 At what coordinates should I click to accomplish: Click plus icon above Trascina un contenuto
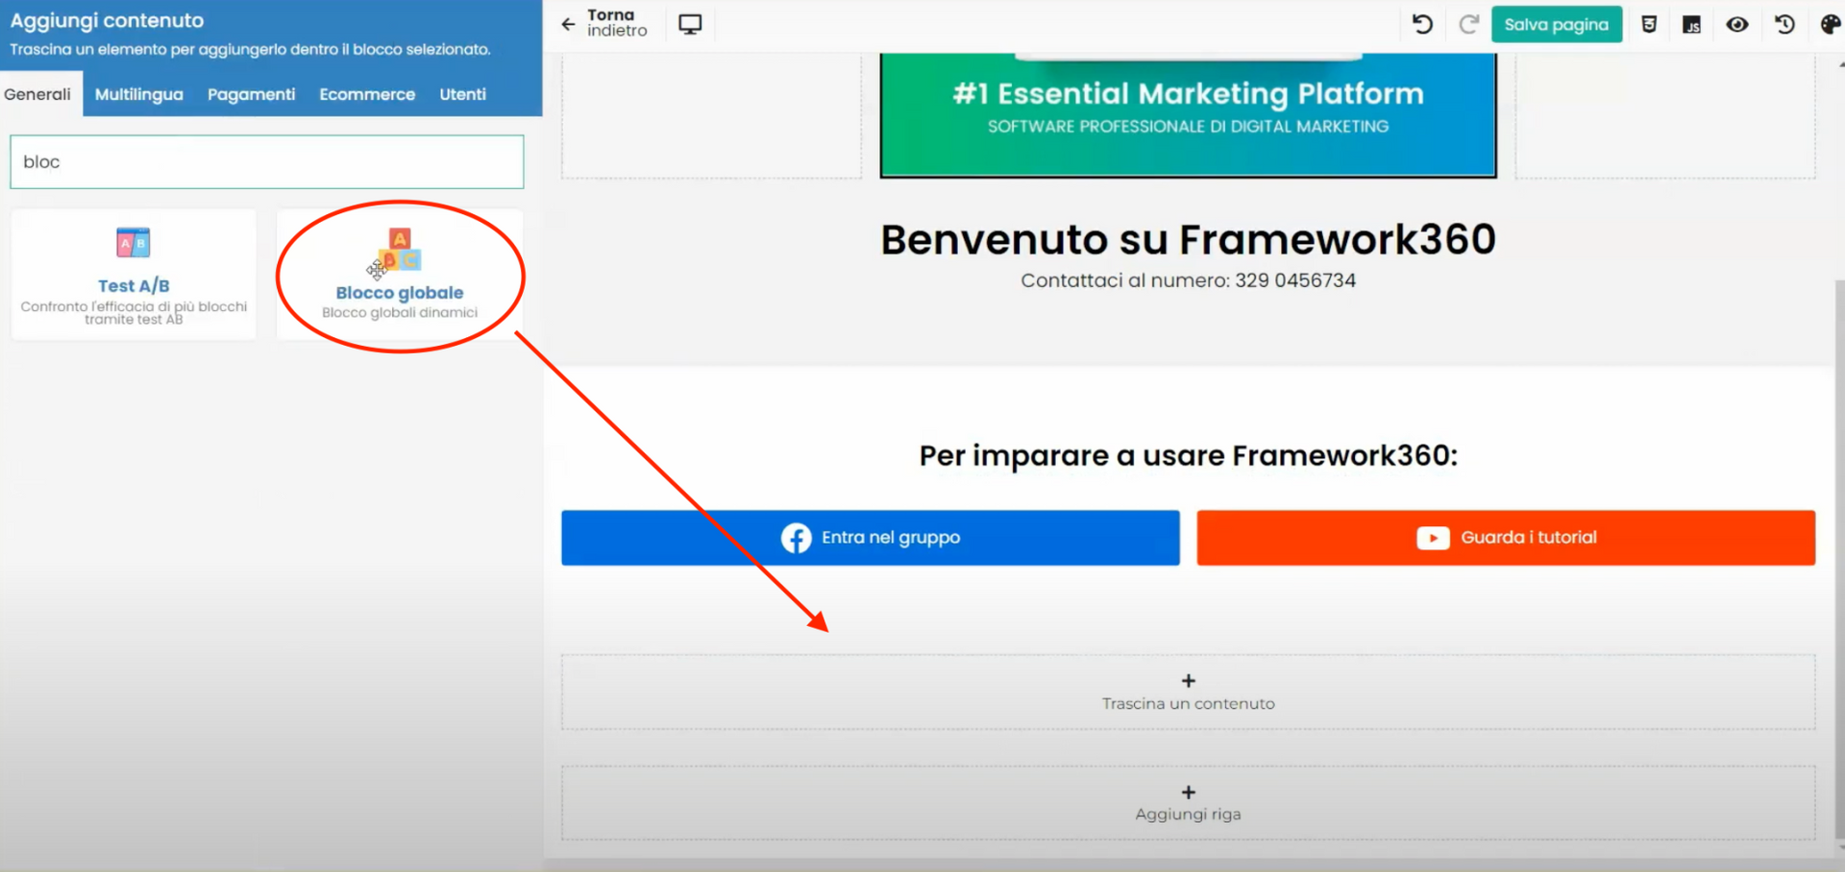[1189, 680]
